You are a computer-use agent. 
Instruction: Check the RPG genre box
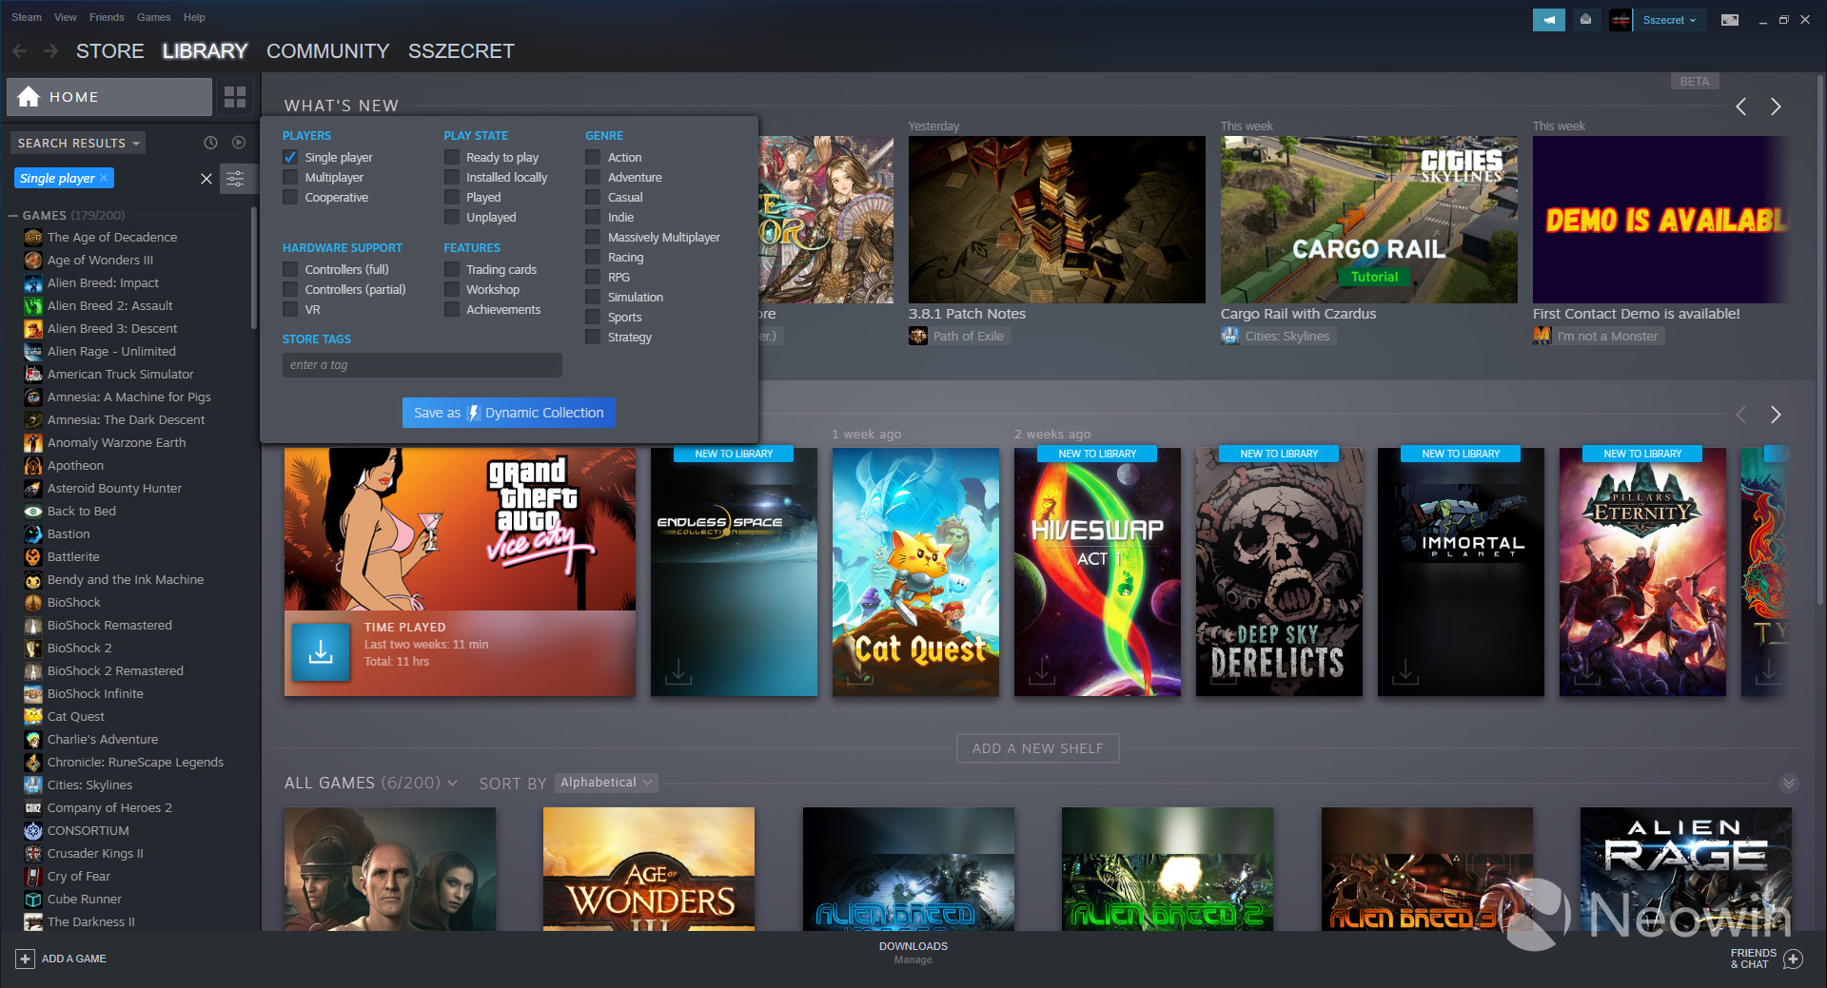(593, 277)
